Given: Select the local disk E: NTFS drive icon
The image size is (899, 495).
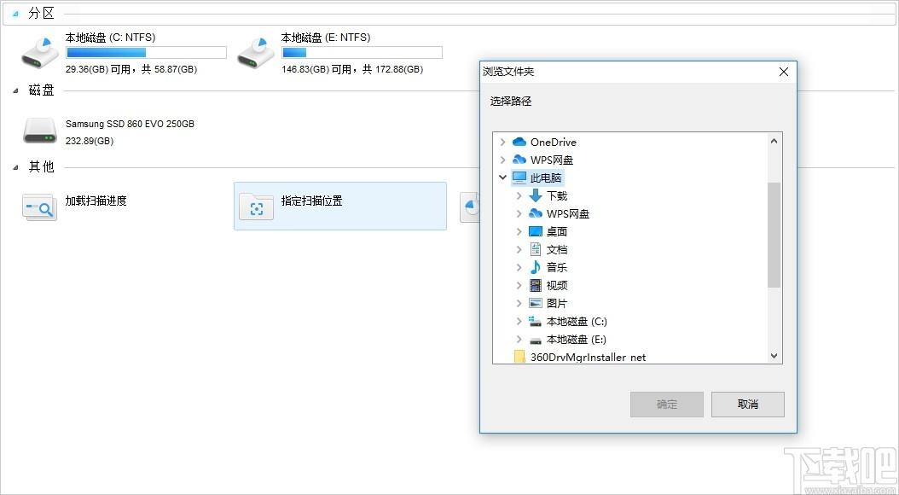Looking at the screenshot, I should pos(256,54).
